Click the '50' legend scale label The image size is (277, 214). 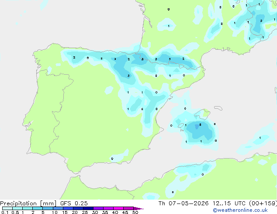135,212
